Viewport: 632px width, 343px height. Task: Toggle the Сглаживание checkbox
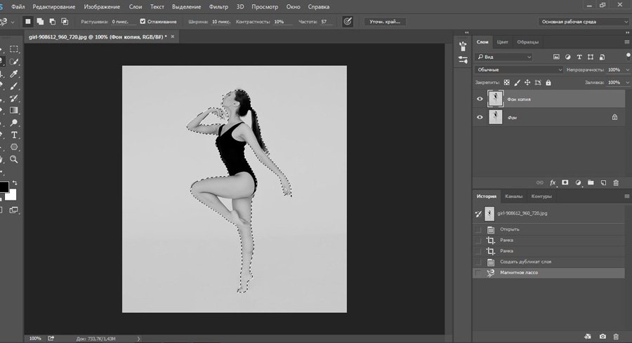coord(143,22)
